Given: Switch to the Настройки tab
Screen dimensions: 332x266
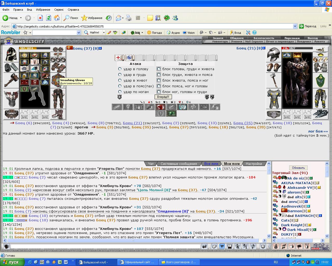Looking at the screenshot, I should pyautogui.click(x=254, y=164).
